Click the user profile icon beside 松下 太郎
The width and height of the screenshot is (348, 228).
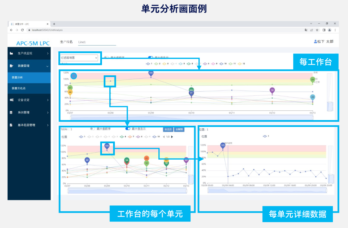point(316,42)
